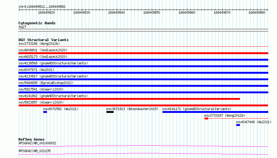Viewport: 277px width, 158px height.
Task: Open nsv4138568 (gnomADStructuralVariants) label
Action: pyautogui.click(x=53, y=63)
